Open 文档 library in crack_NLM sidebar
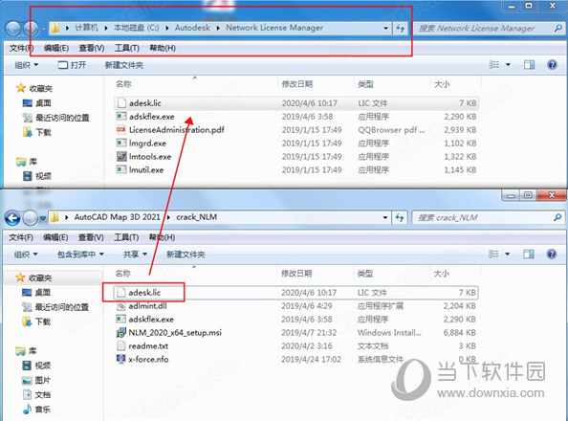 point(36,395)
